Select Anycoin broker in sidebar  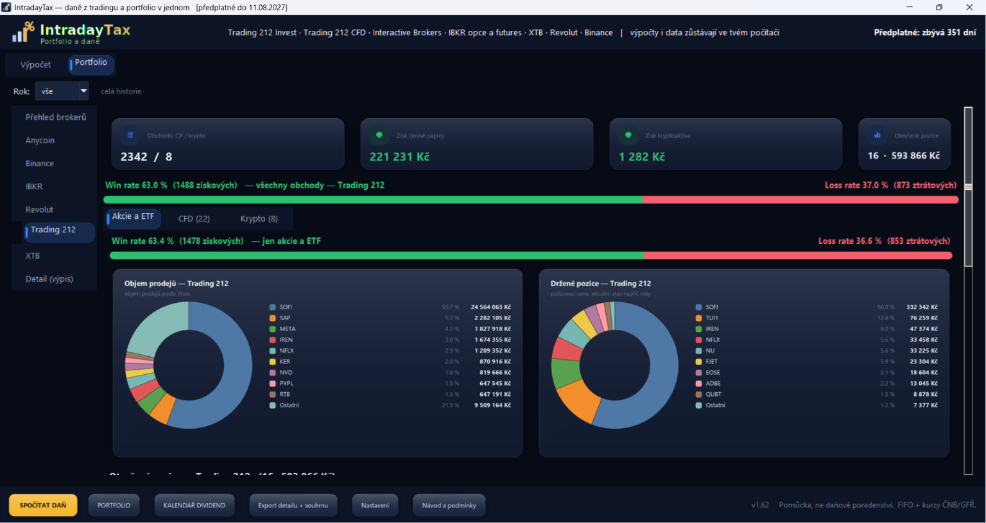click(40, 141)
